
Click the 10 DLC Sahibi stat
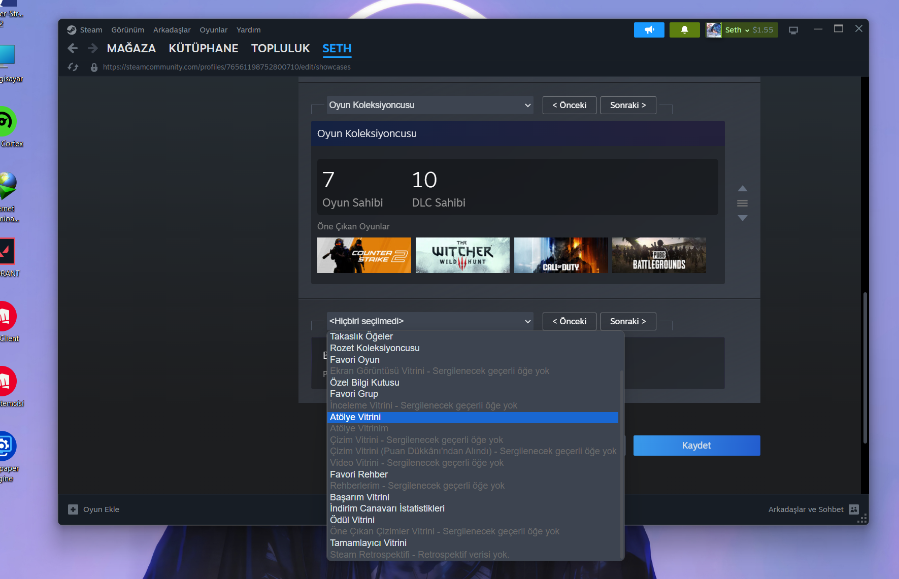tap(439, 189)
